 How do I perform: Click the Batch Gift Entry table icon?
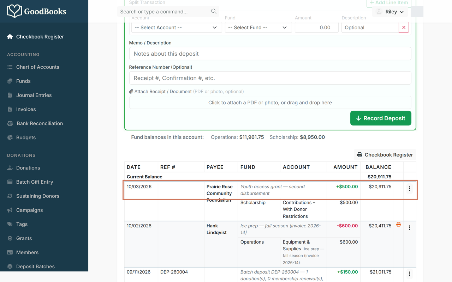coord(10,182)
